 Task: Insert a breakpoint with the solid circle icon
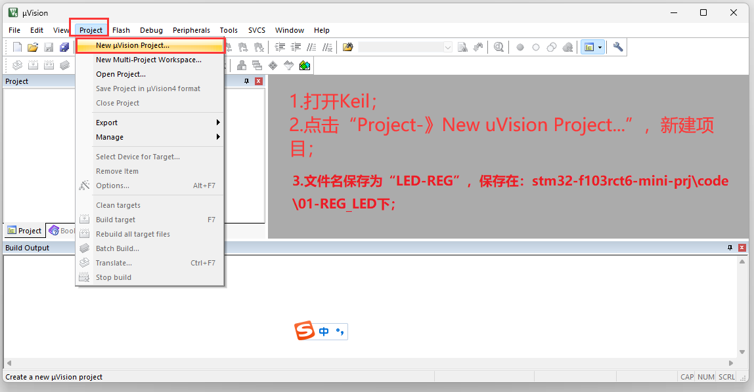[520, 47]
